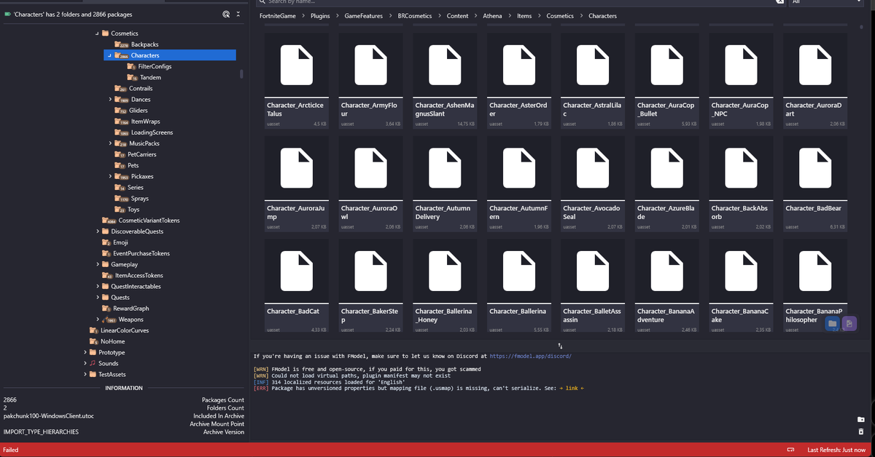Open the fmodel.app Discord link
The width and height of the screenshot is (875, 457).
pyautogui.click(x=531, y=357)
